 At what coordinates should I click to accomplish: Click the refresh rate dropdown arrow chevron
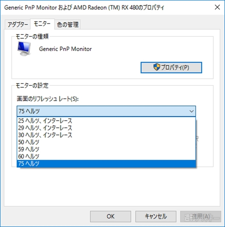192,111
